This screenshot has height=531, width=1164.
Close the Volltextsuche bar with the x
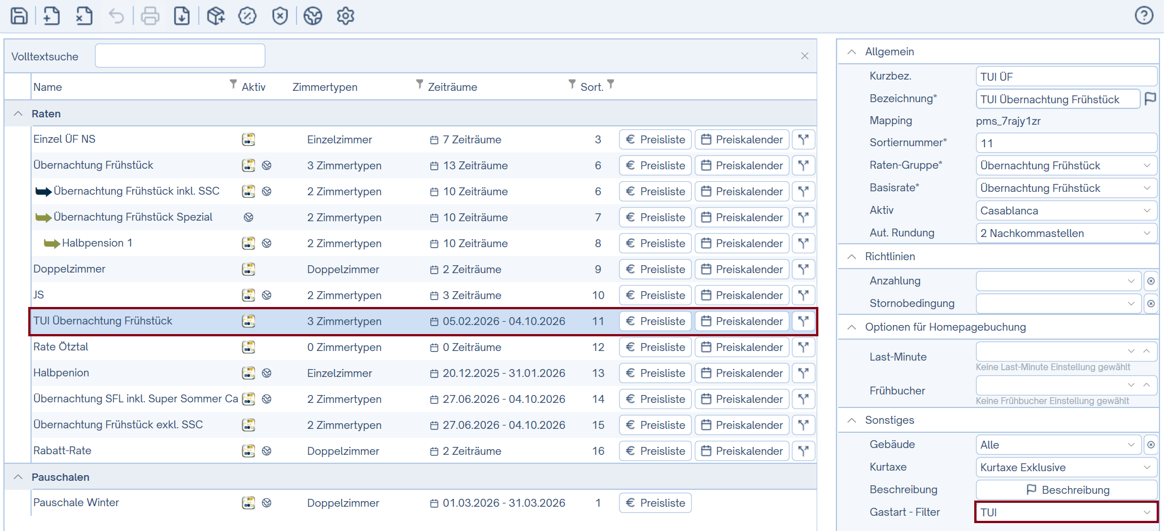805,56
